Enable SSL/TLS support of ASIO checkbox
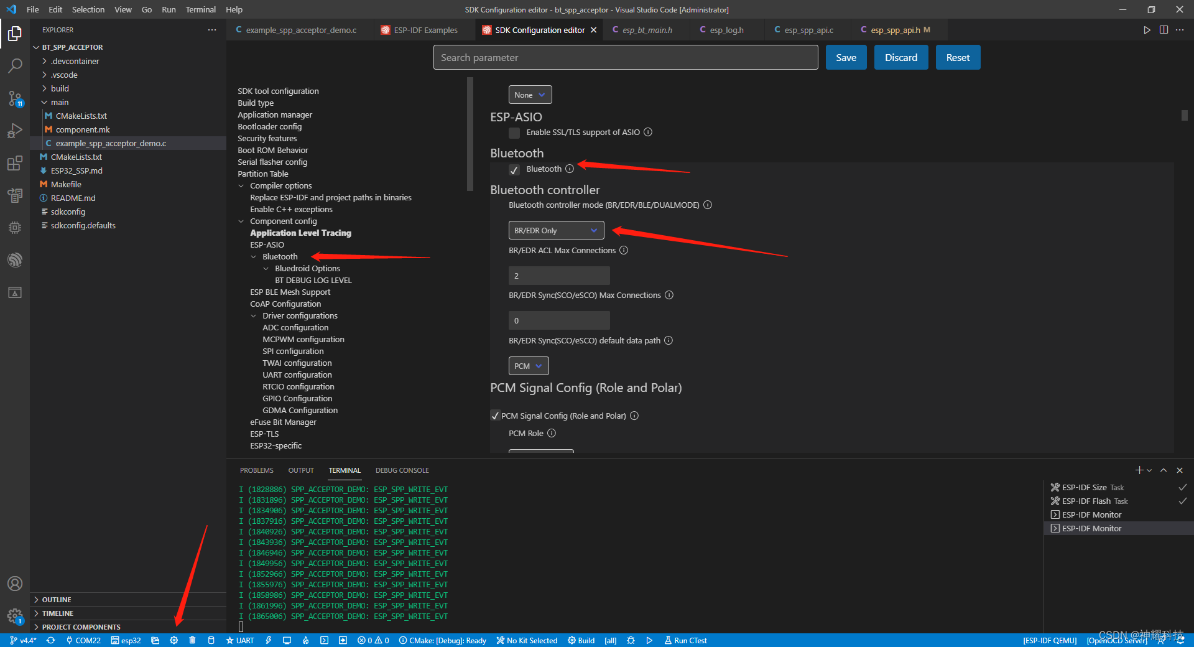This screenshot has width=1194, height=647. pos(514,133)
